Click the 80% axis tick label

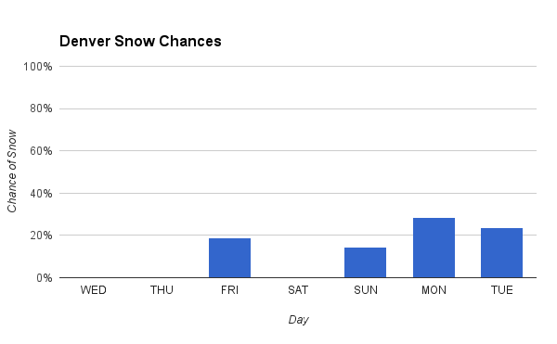pos(41,108)
